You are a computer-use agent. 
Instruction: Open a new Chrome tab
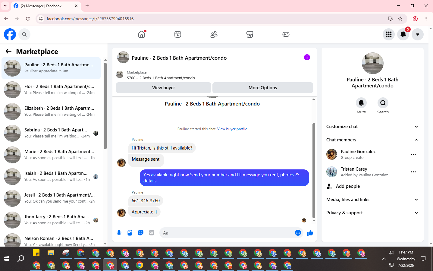coord(87,6)
